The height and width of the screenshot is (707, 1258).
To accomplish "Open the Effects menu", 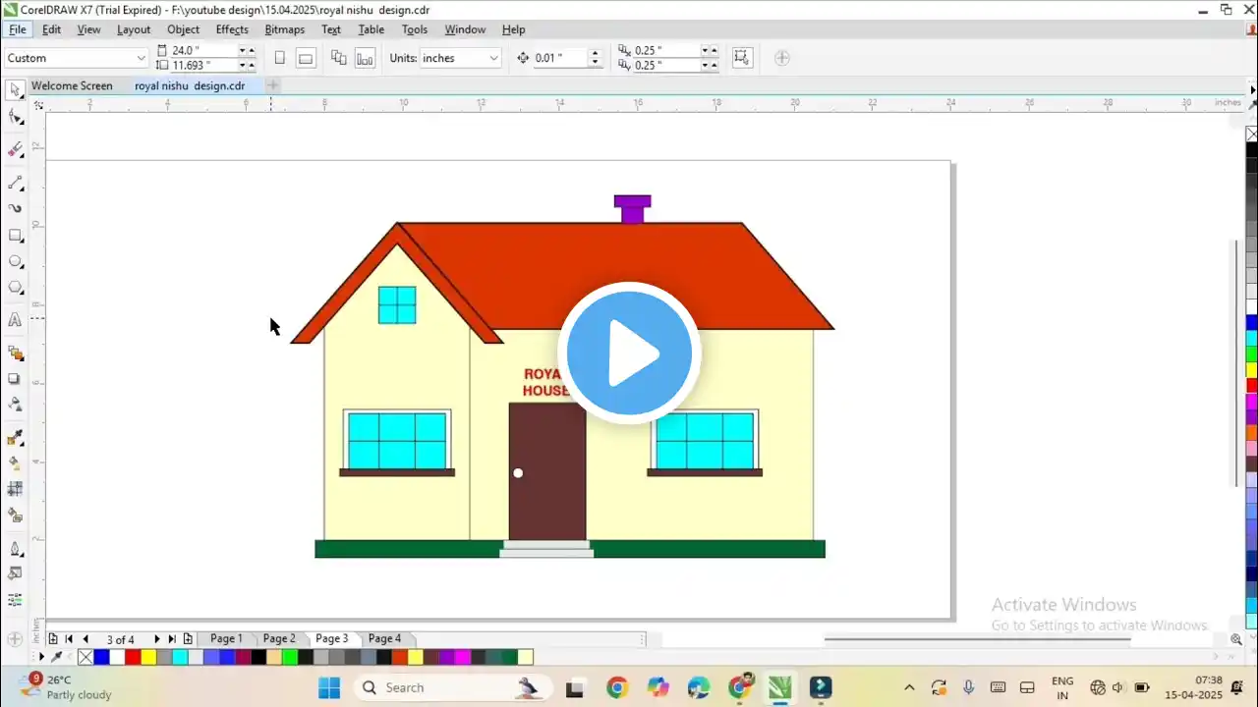I will [232, 29].
